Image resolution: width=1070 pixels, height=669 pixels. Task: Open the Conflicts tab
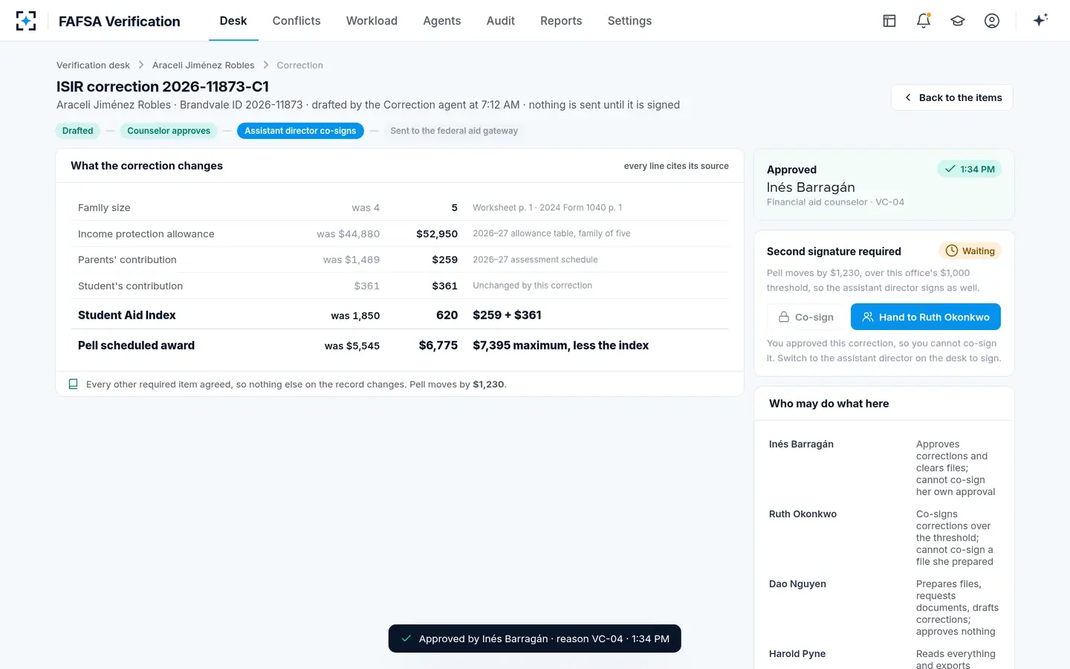click(296, 21)
